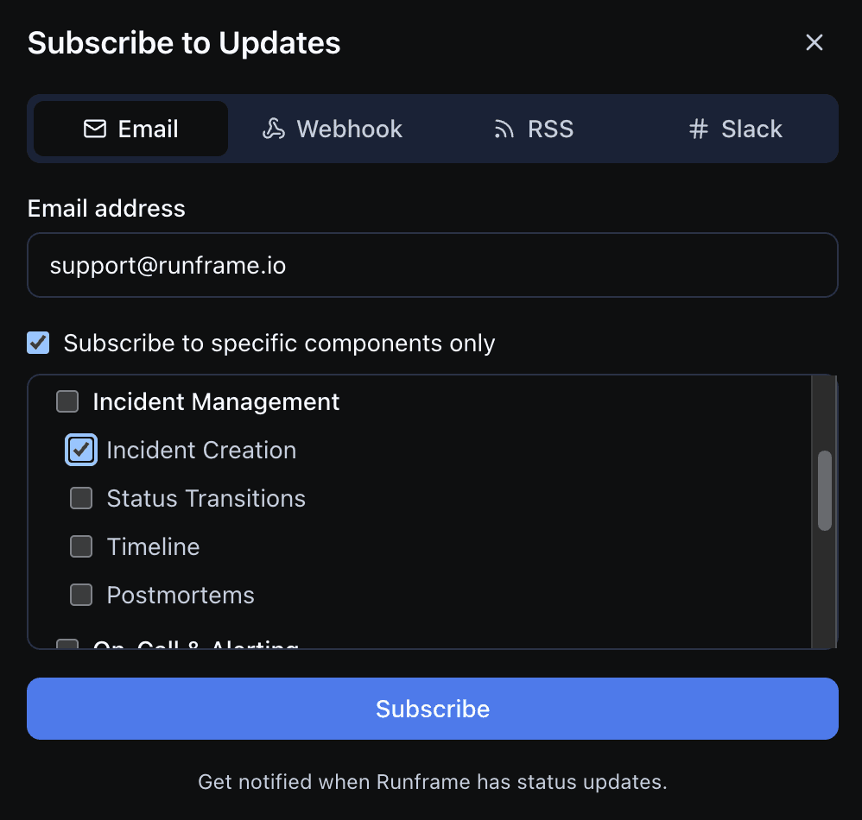The width and height of the screenshot is (862, 820).
Task: Open the RSS subscription tab
Action: click(533, 128)
